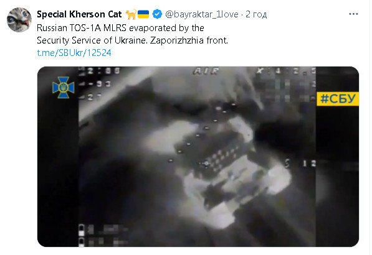Click the targeting reticle on the vehicle
Screen dimensions: 372x255
coord(206,164)
